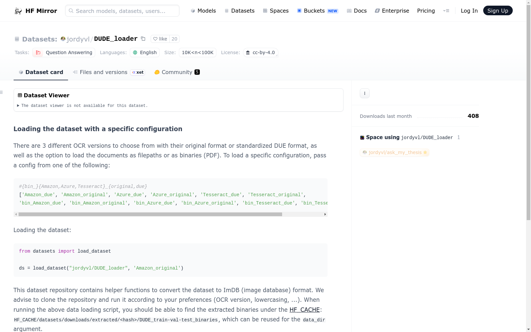Focus the search models input field
This screenshot has width=531, height=332.
(122, 11)
